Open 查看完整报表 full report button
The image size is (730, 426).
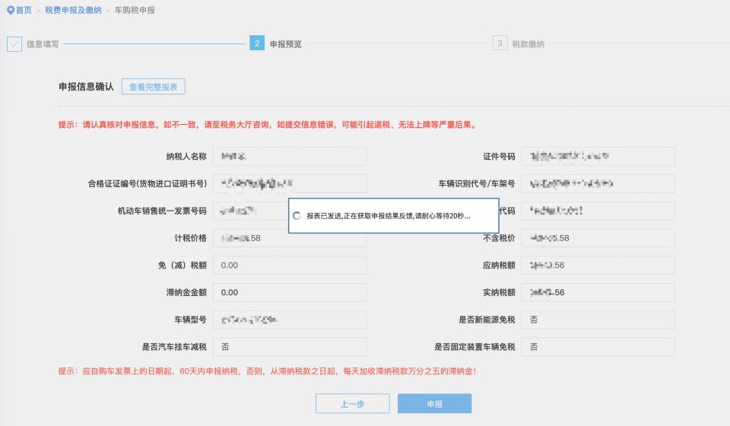pos(153,87)
